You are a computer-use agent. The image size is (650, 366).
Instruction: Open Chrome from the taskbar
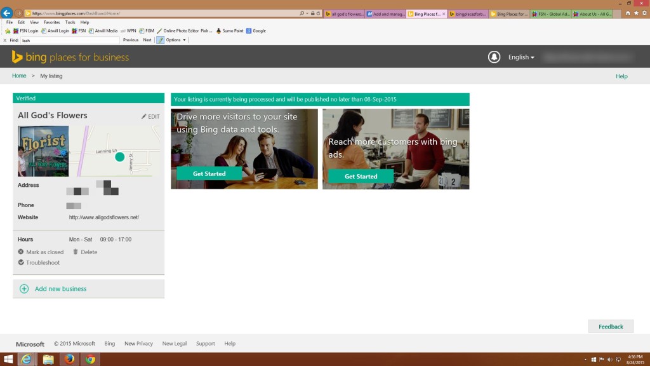coord(90,360)
